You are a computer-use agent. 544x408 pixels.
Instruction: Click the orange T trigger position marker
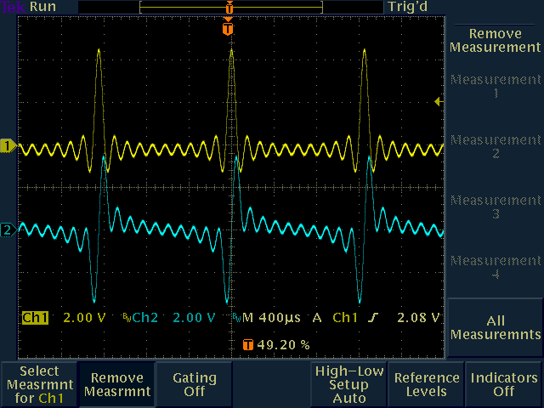coord(227,29)
